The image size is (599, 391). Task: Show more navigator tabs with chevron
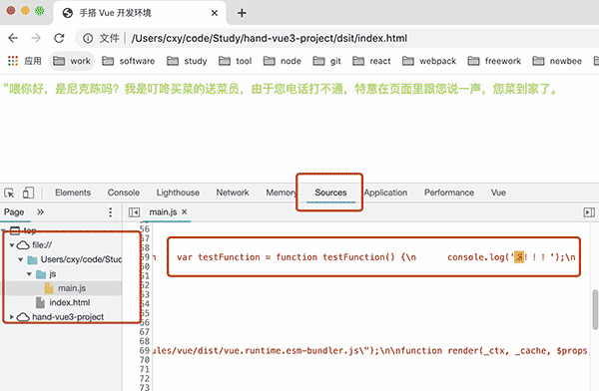click(40, 211)
